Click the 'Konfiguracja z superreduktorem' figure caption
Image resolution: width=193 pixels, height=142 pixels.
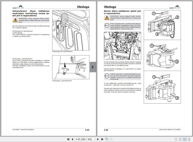pos(62,81)
